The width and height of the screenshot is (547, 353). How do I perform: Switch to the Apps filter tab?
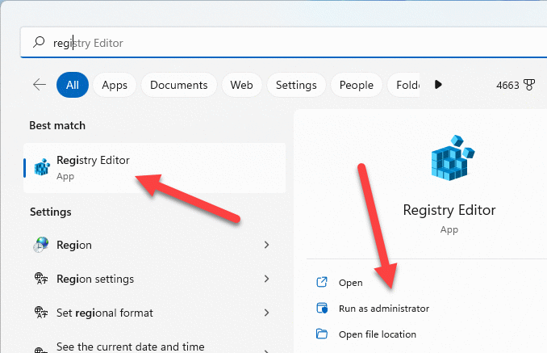[115, 85]
